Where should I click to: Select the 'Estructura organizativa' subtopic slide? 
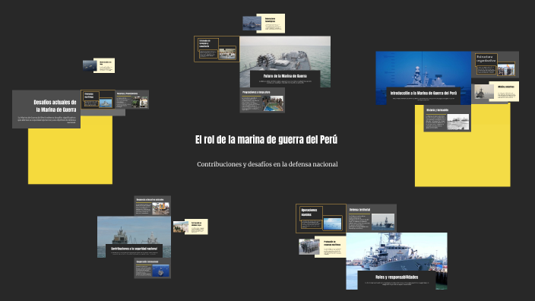pyautogui.click(x=495, y=65)
